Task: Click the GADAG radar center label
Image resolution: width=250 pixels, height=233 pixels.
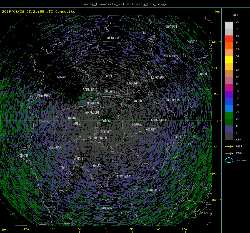Action: (x=106, y=121)
